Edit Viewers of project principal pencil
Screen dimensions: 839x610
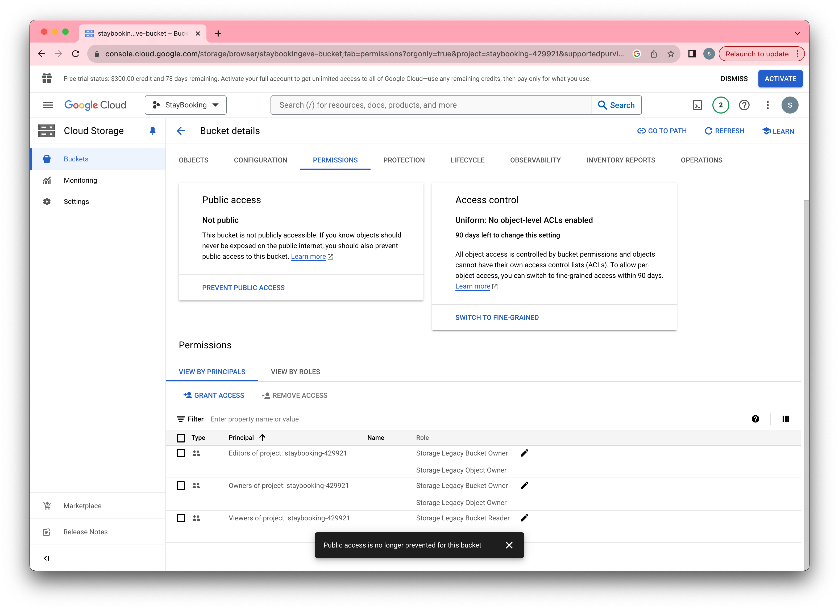[x=524, y=517]
